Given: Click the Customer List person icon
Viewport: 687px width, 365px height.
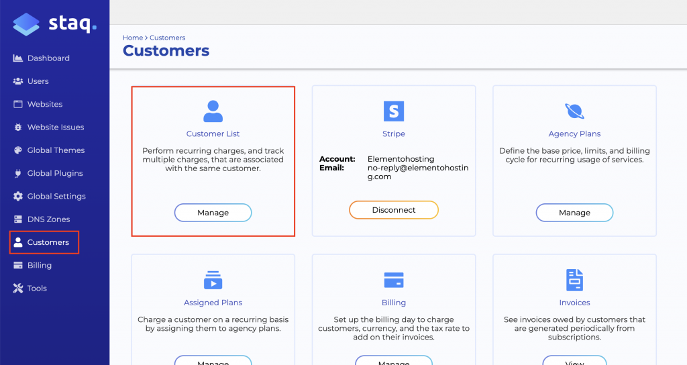Looking at the screenshot, I should [213, 111].
